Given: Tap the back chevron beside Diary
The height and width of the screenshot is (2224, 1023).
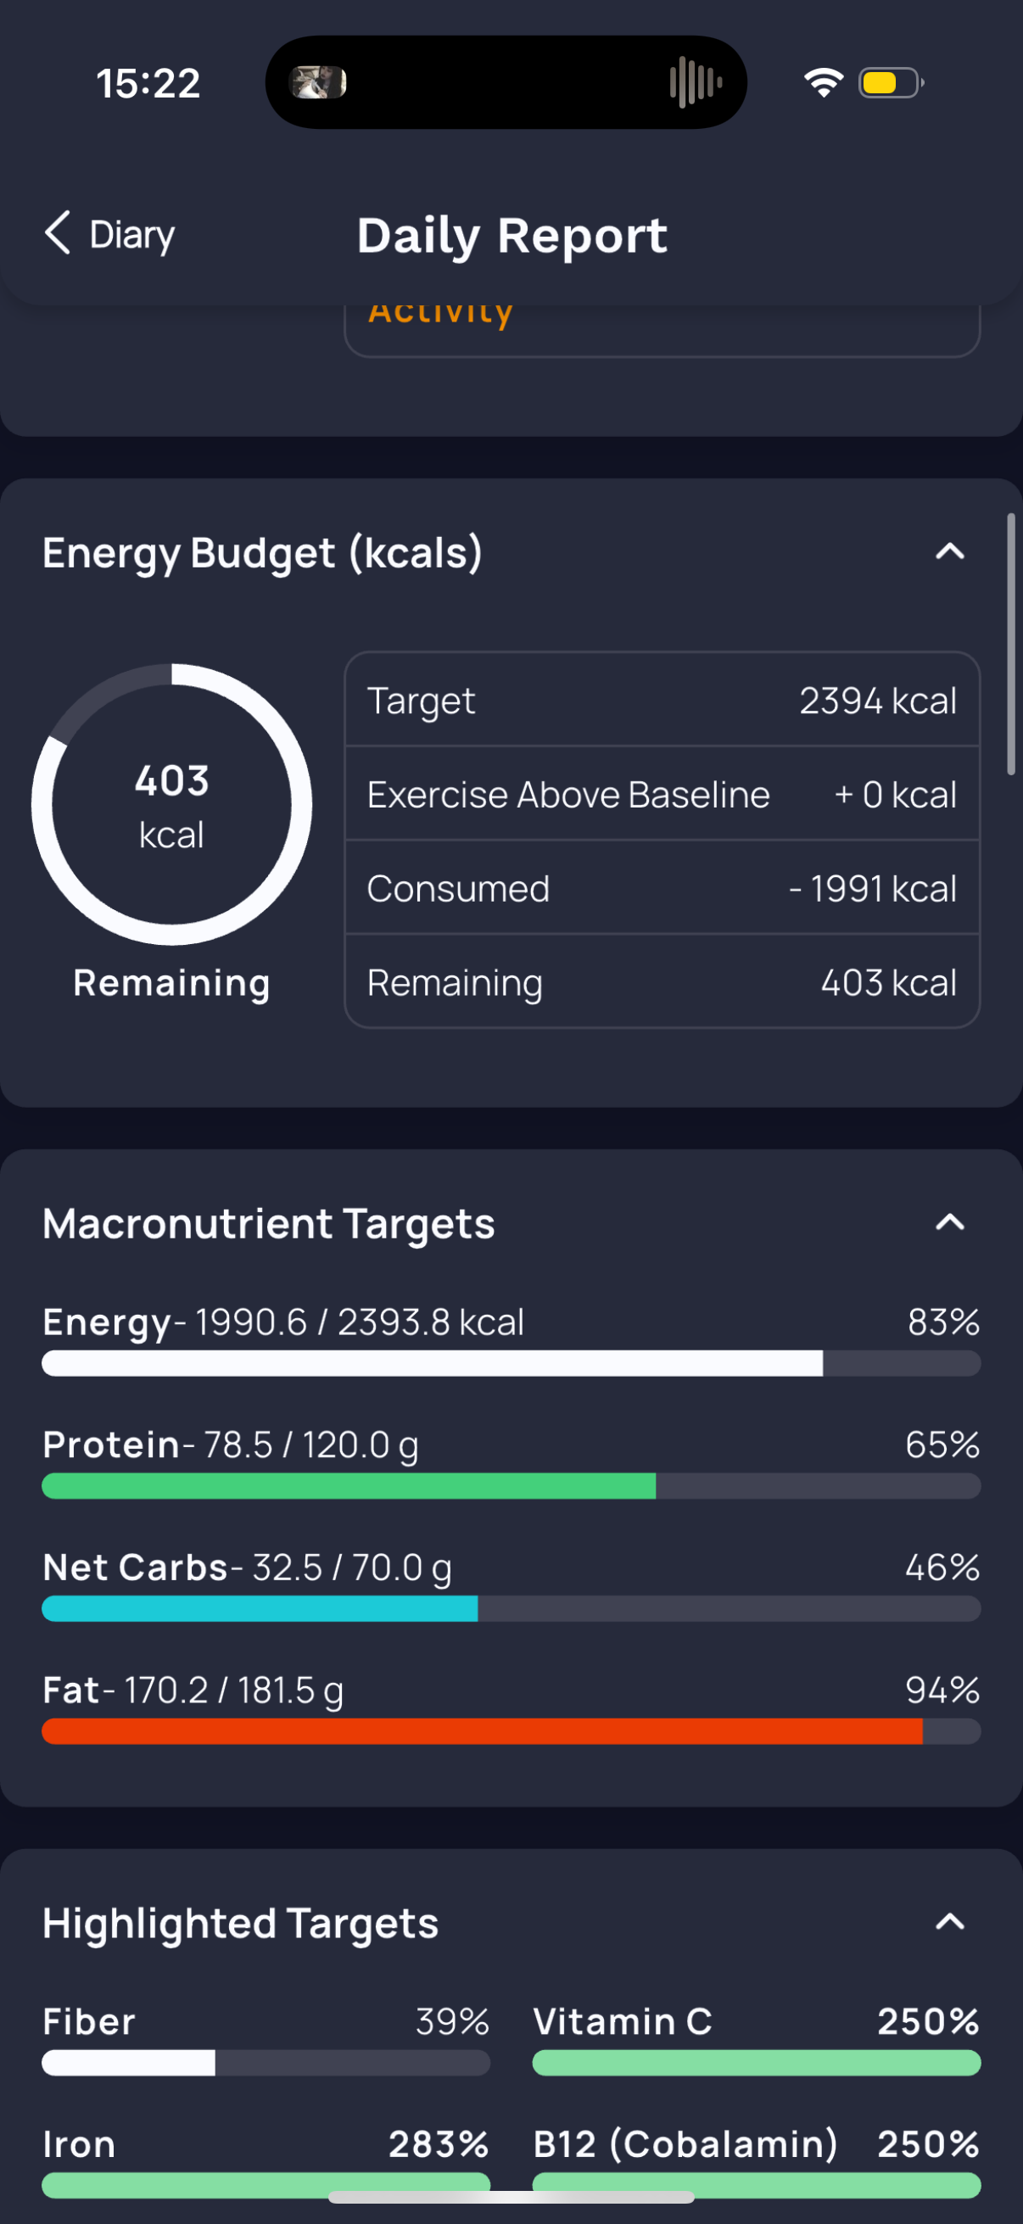Looking at the screenshot, I should click(58, 233).
